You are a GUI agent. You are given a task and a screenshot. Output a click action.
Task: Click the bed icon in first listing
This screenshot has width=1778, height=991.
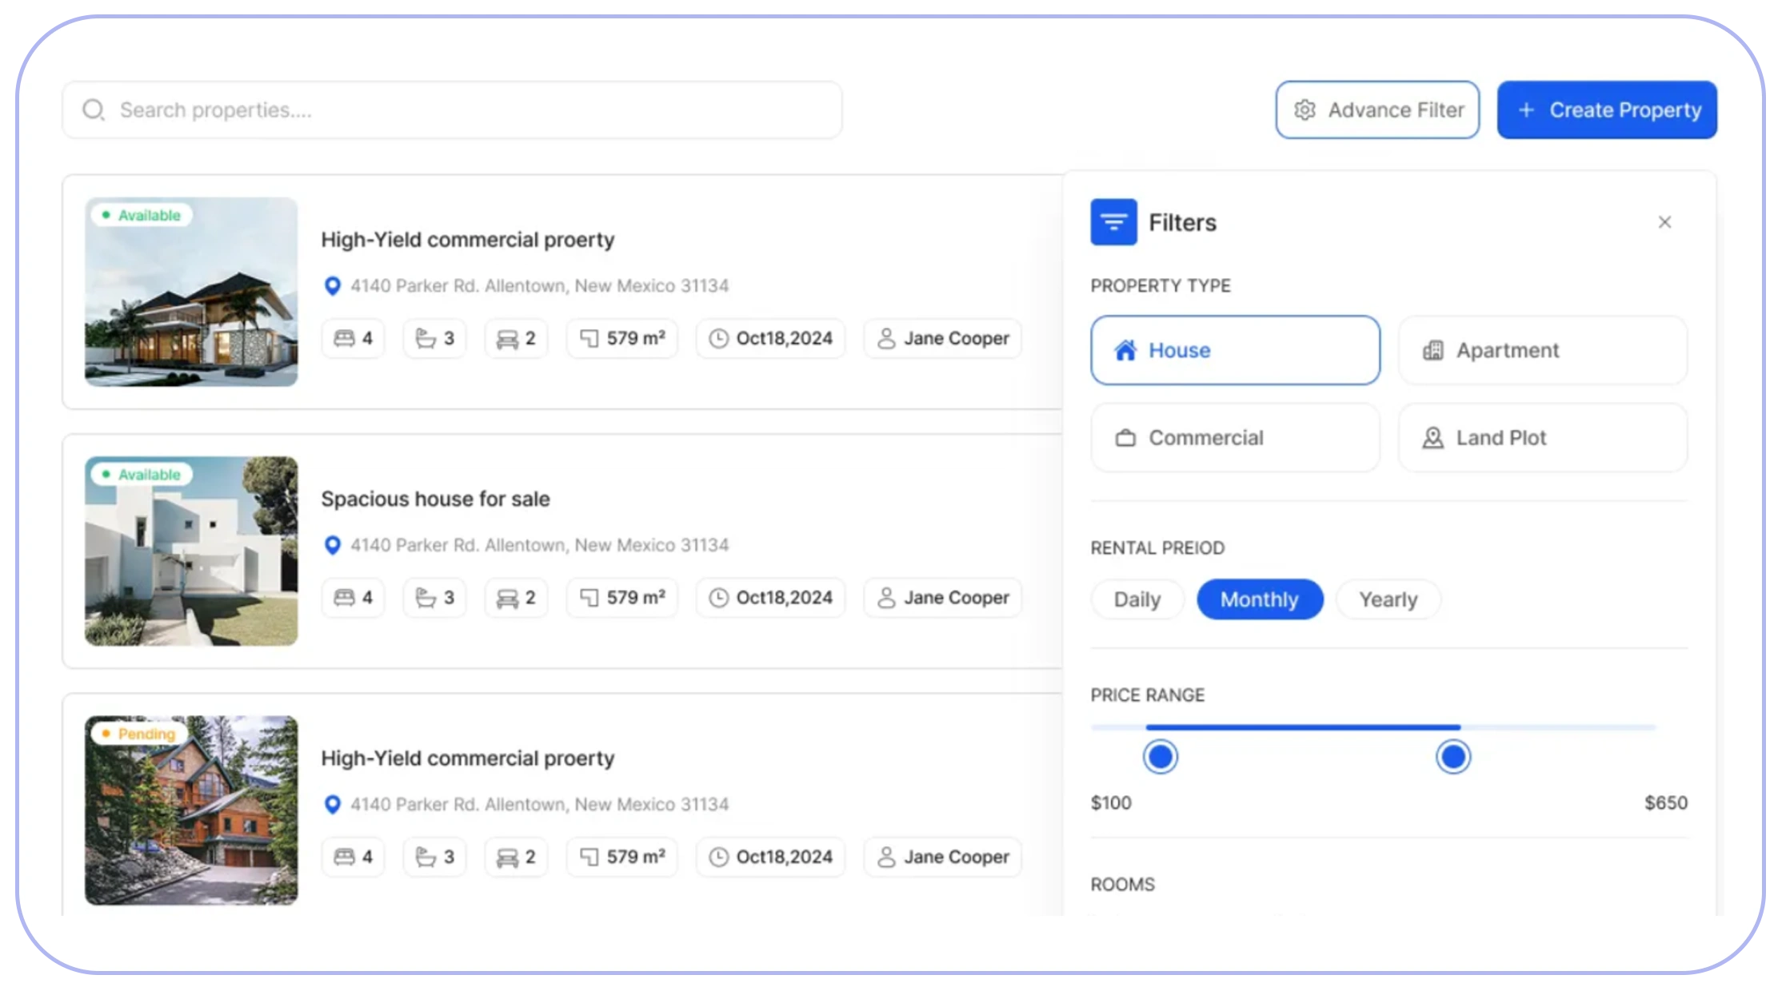click(344, 338)
